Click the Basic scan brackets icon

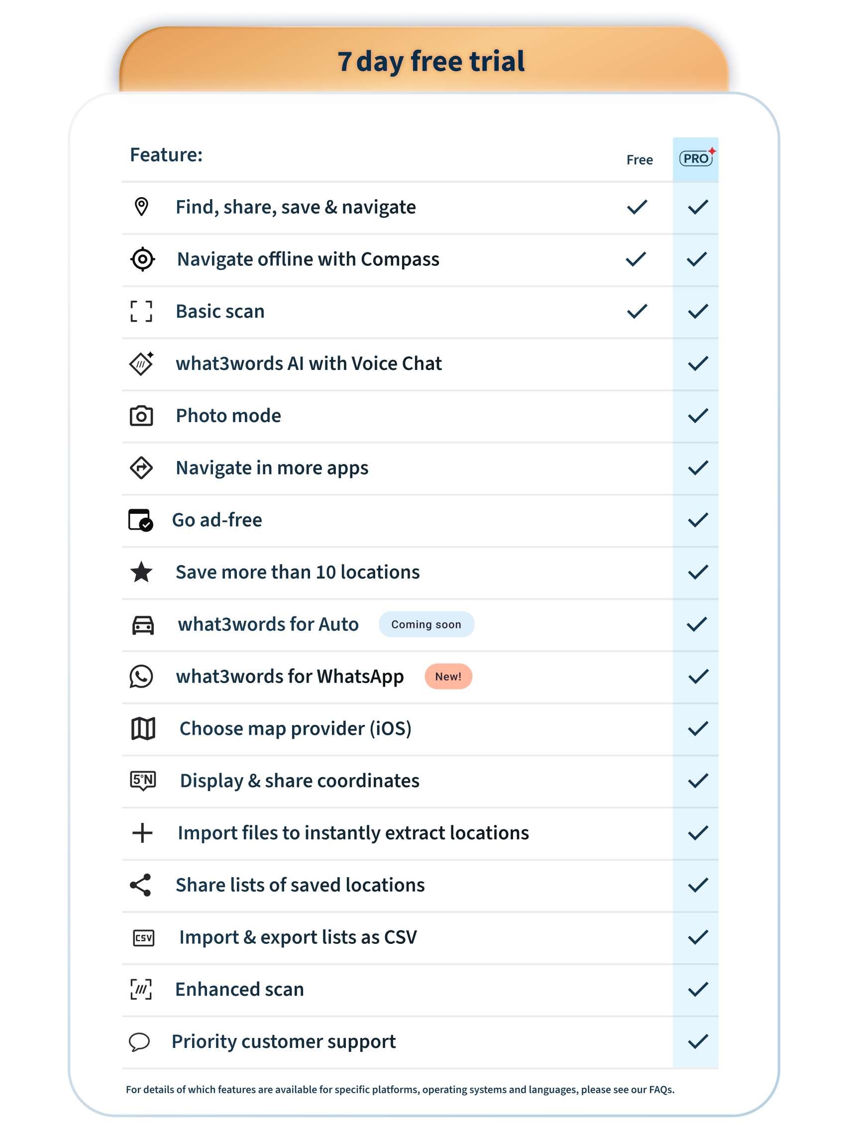click(x=141, y=311)
